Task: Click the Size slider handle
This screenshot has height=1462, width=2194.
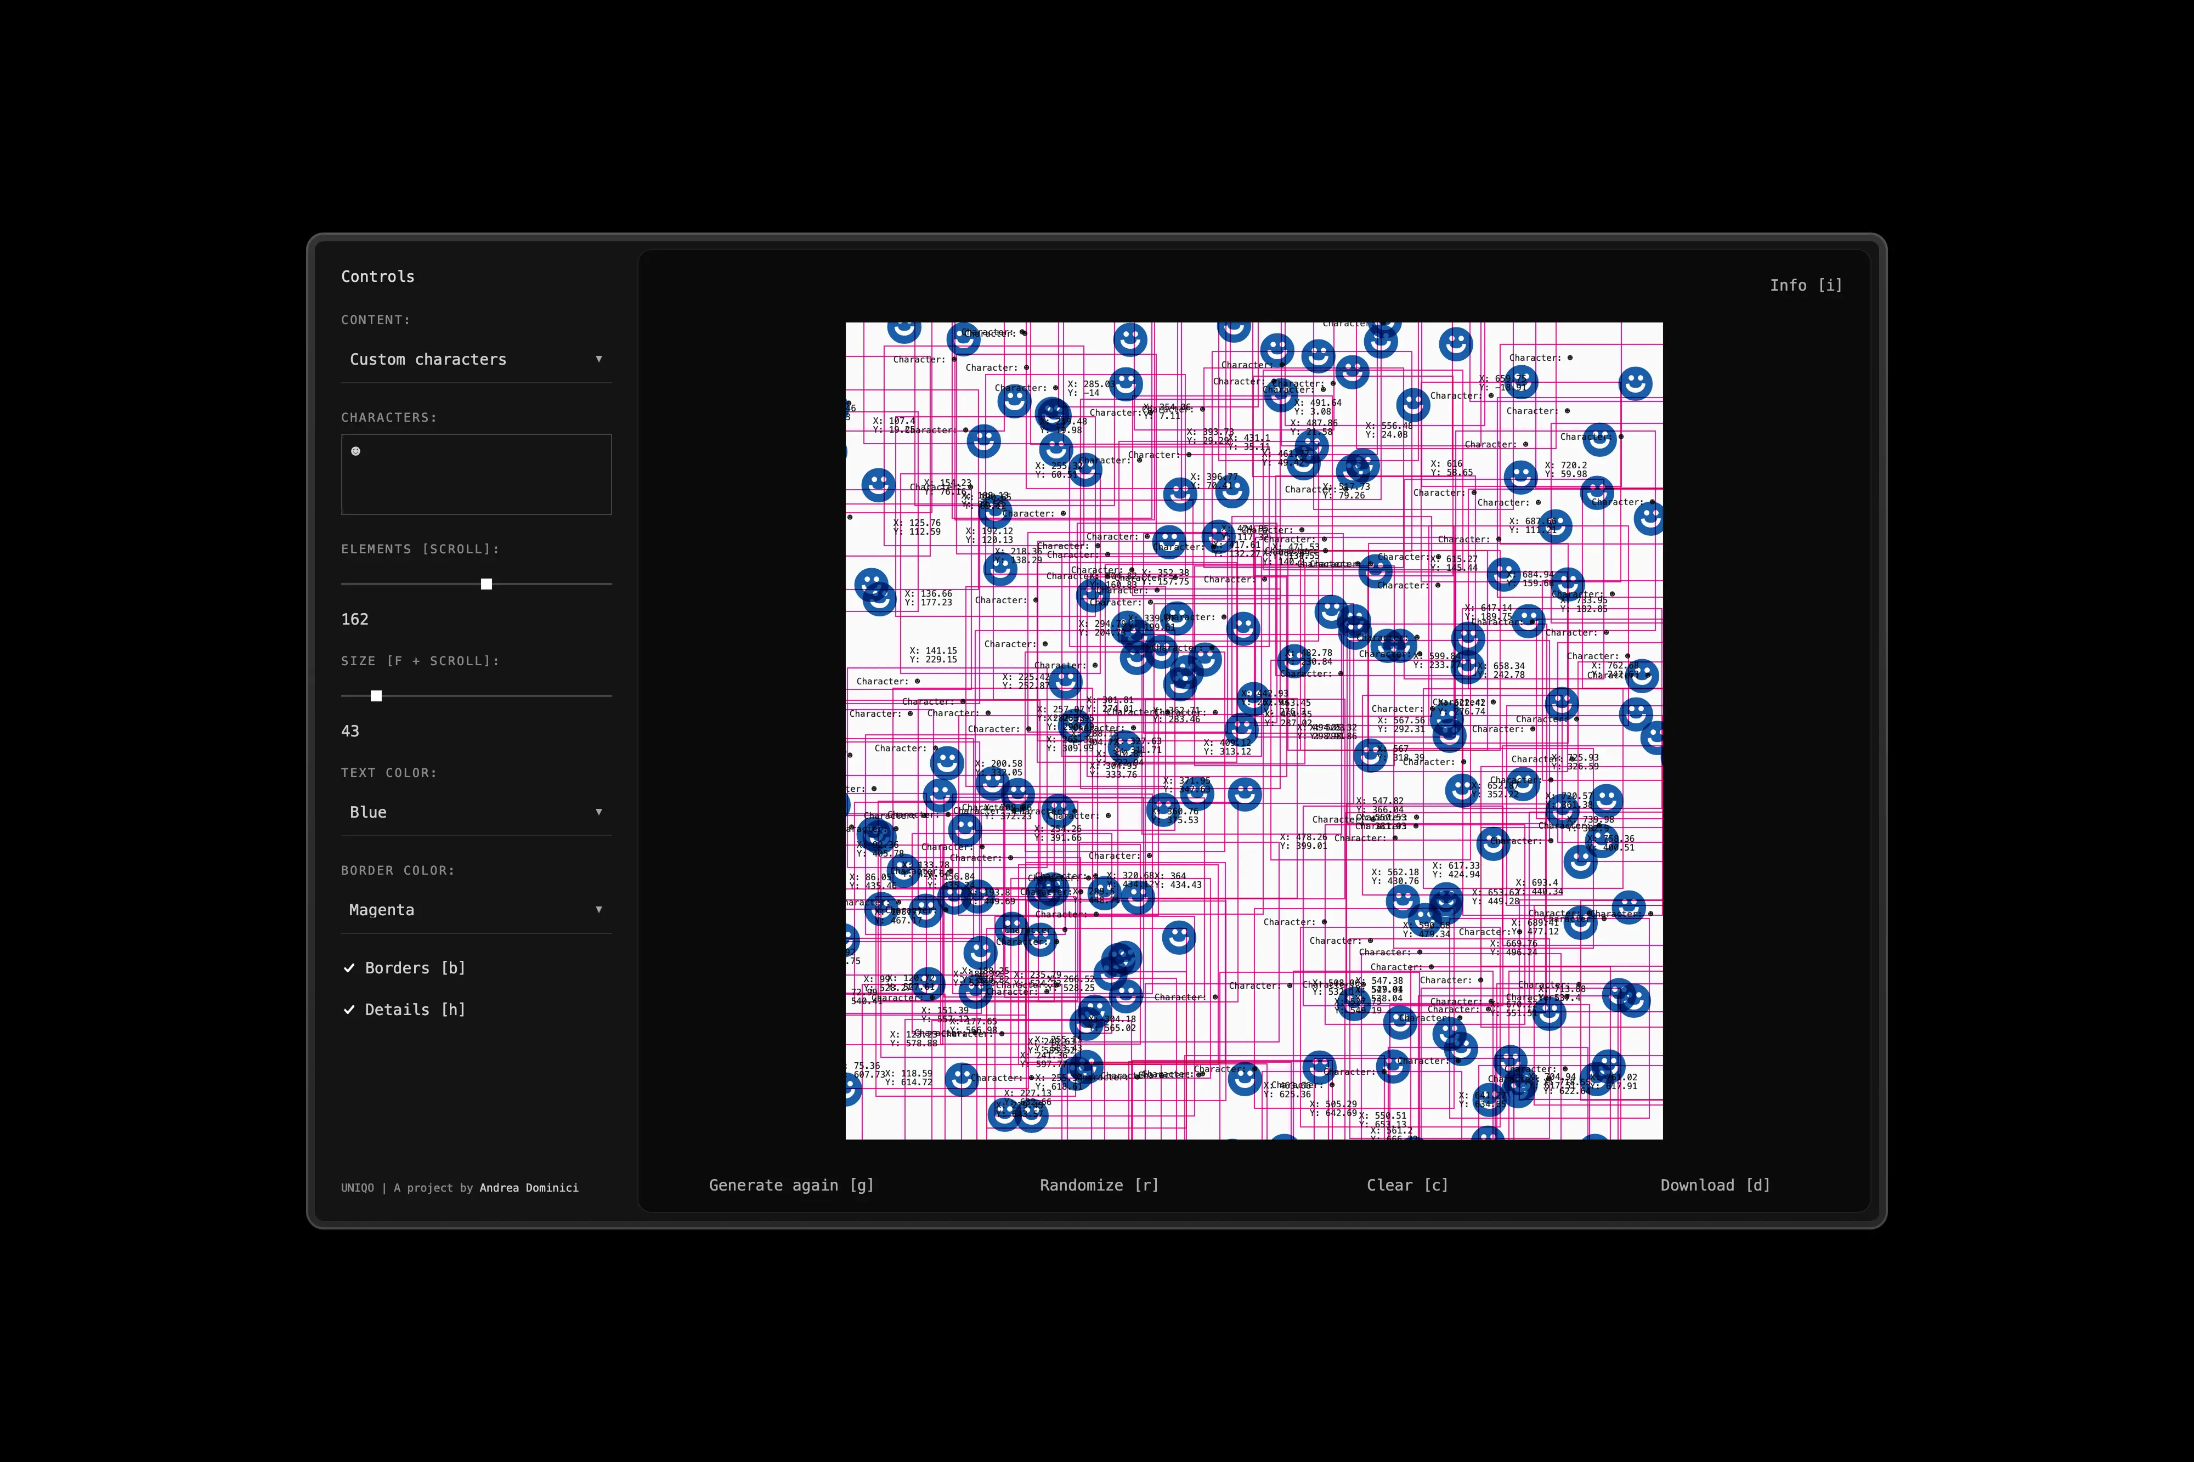Action: (377, 696)
